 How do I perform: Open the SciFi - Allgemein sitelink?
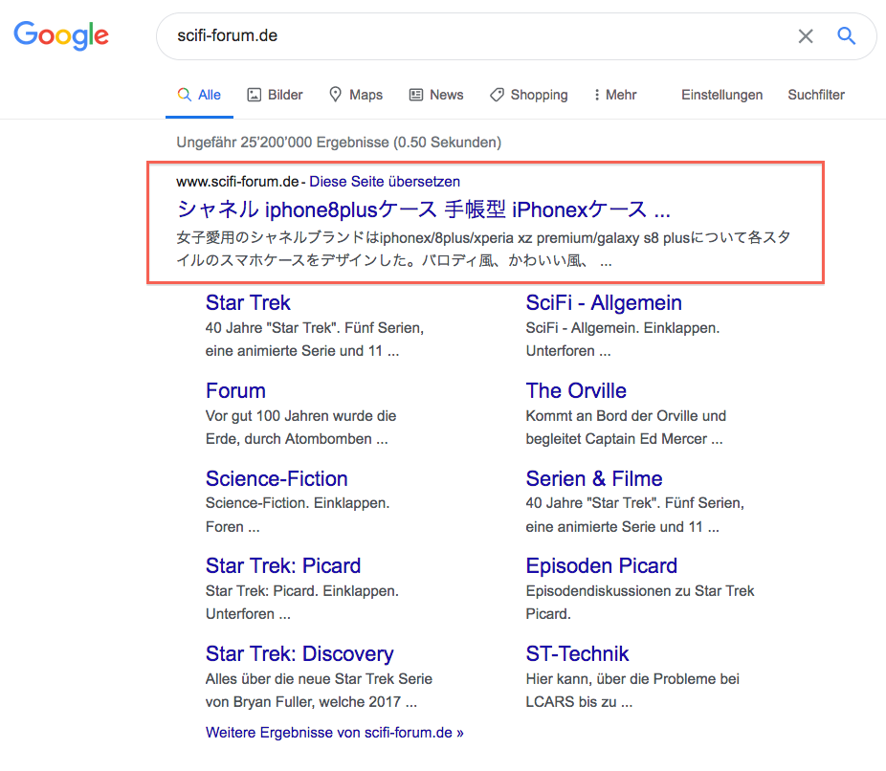point(604,303)
